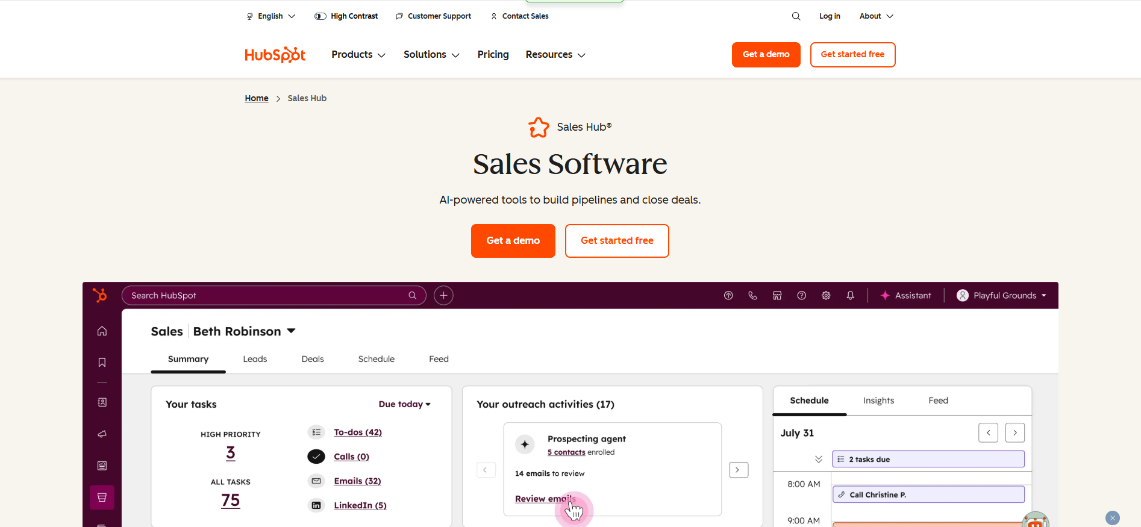1141x527 pixels.
Task: Go to previous day in schedule
Action: pyautogui.click(x=988, y=433)
